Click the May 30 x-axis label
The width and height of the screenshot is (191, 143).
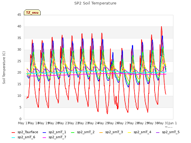point(153,123)
